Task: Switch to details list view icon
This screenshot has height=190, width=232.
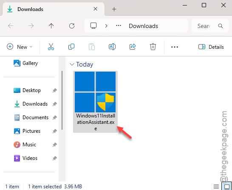Action: 216,187
